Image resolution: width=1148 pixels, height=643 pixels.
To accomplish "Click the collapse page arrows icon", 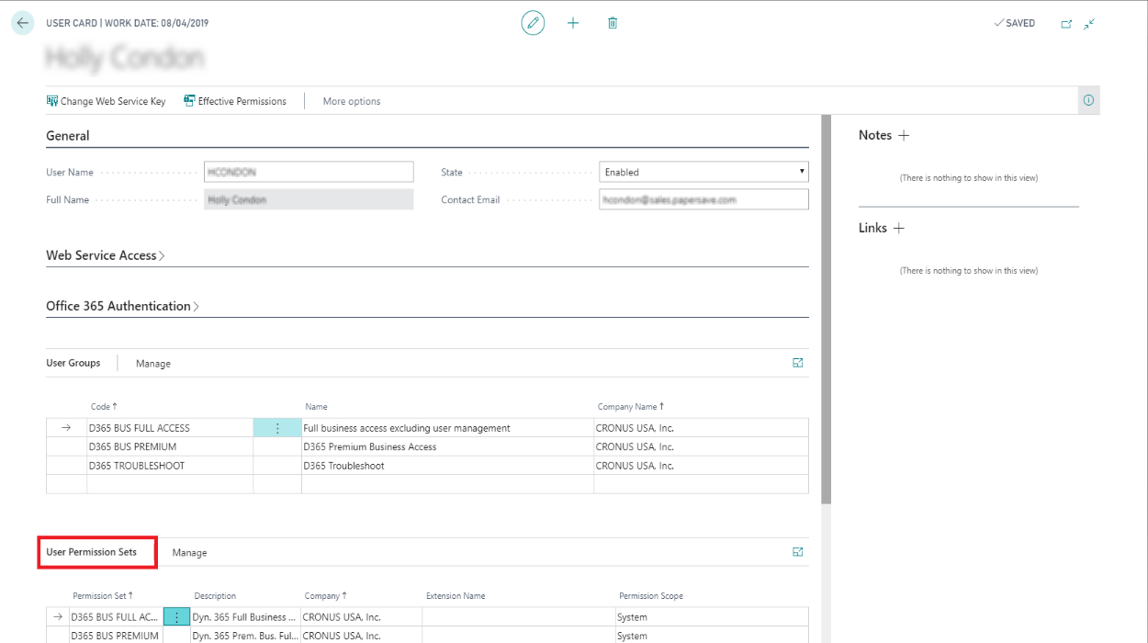I will [1089, 24].
